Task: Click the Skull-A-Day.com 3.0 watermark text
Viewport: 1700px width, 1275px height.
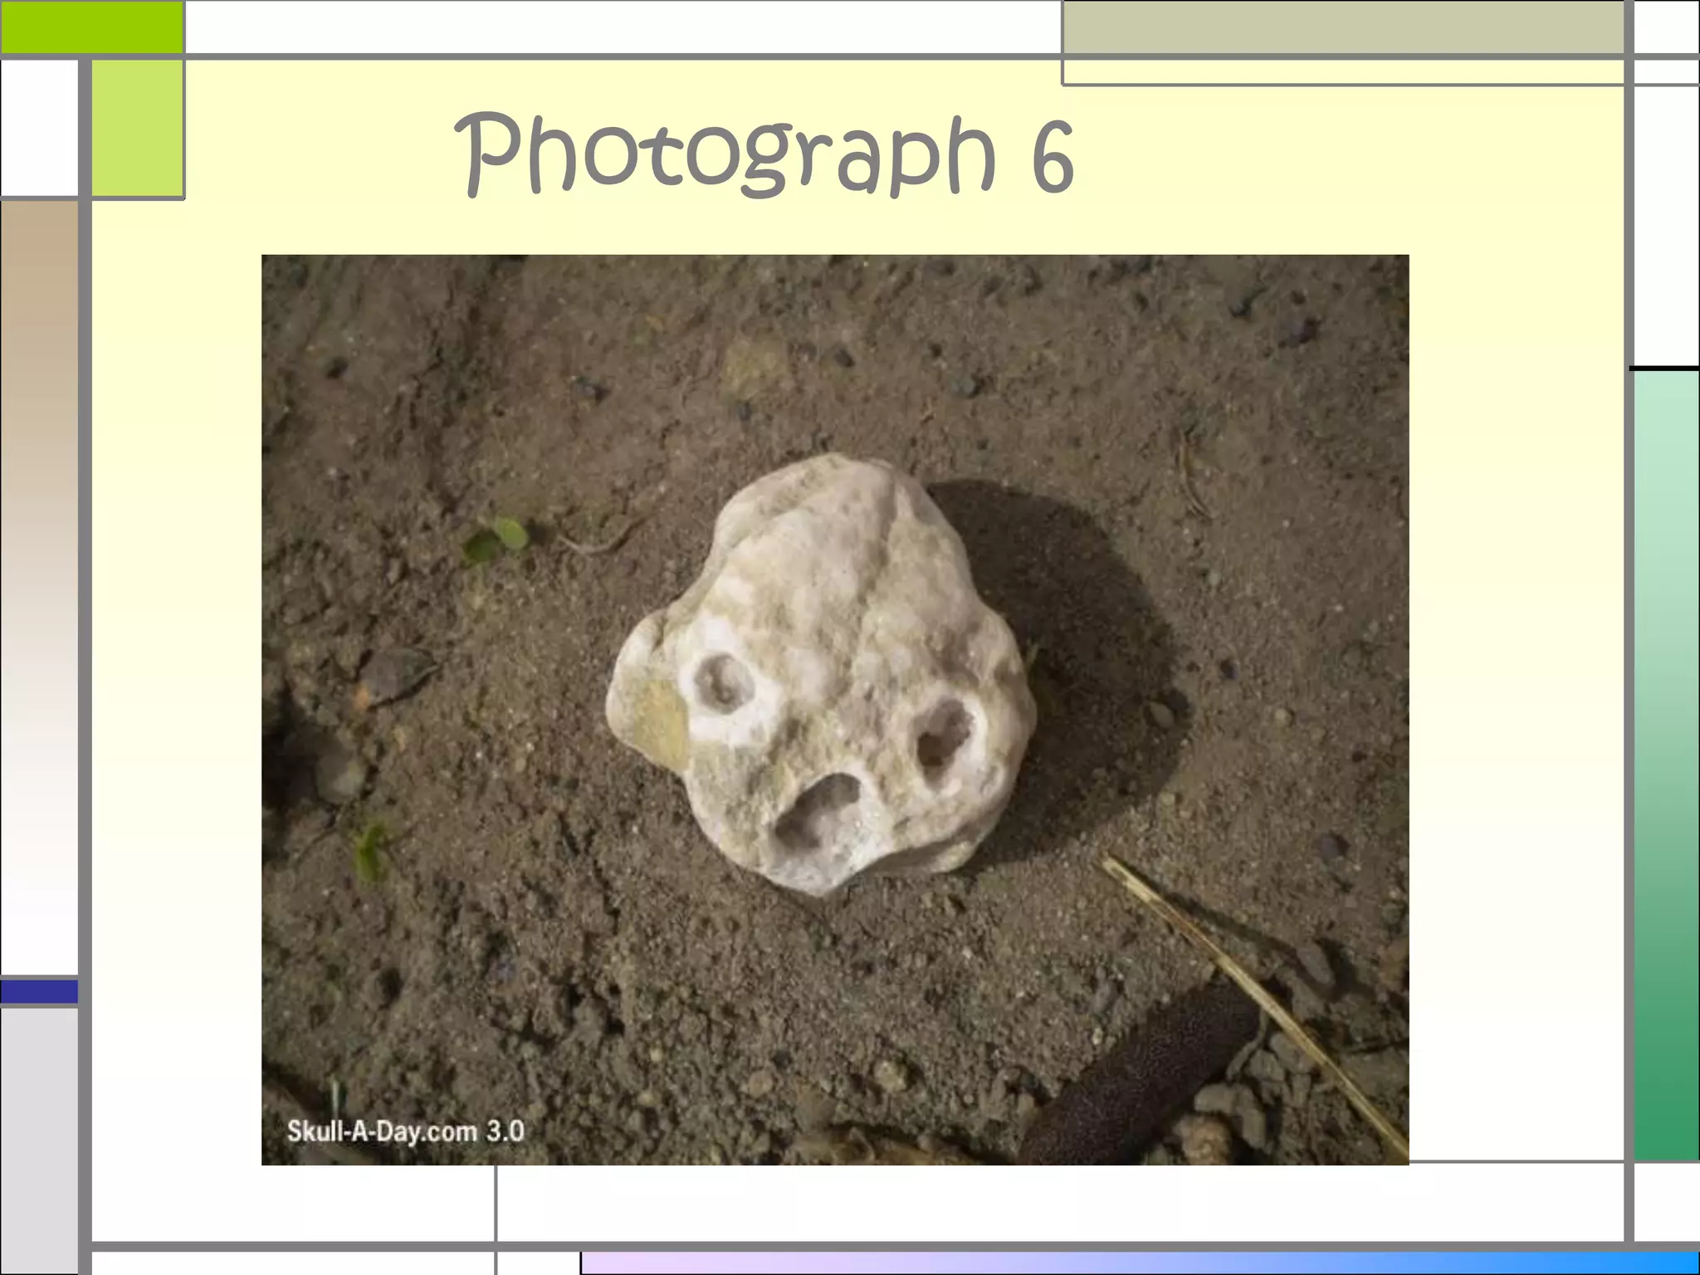Action: (x=405, y=1131)
